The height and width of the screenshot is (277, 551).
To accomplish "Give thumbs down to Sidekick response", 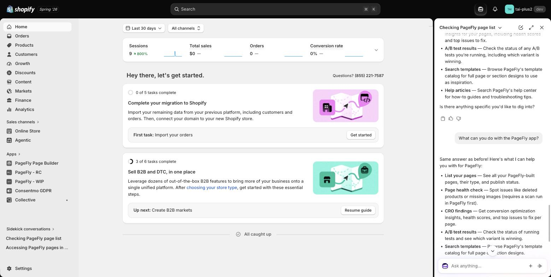I will click(458, 119).
